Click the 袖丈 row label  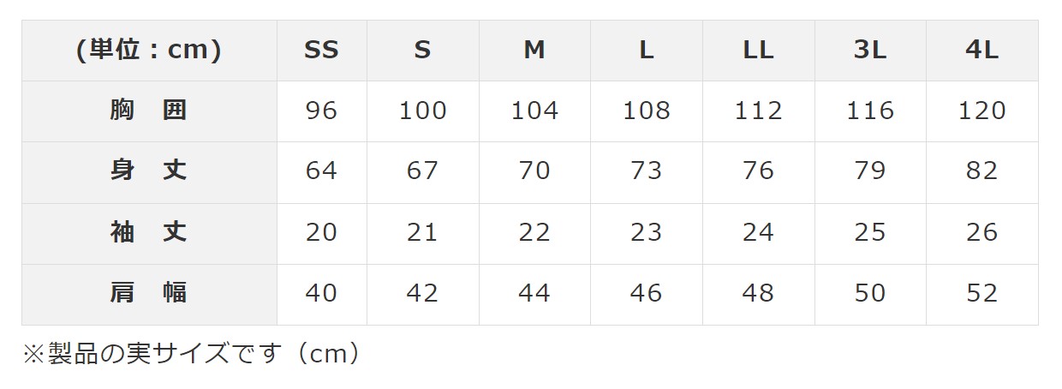click(x=149, y=232)
